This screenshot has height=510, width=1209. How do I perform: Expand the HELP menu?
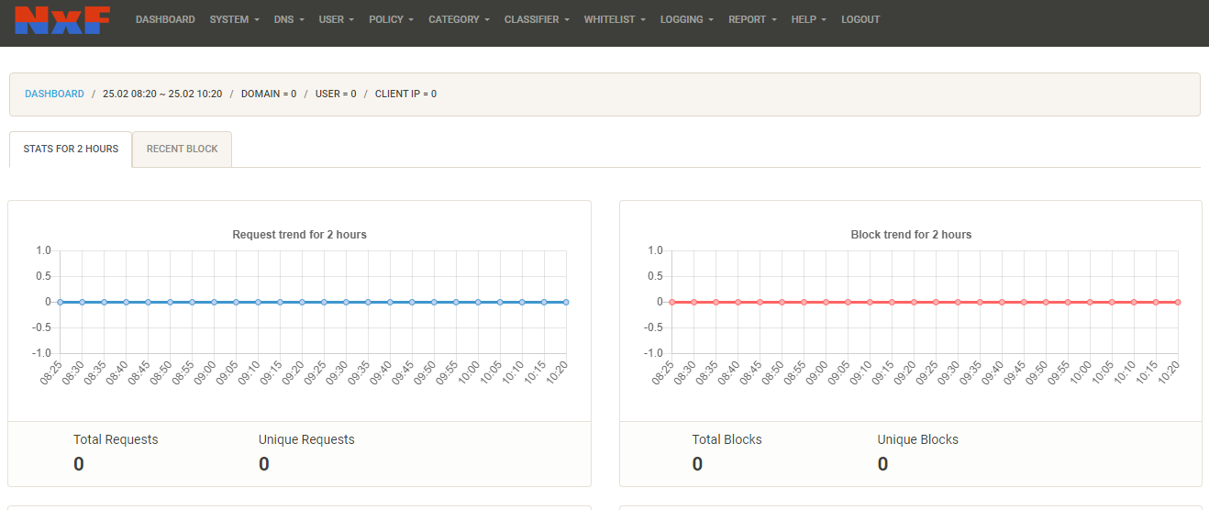[x=808, y=19]
